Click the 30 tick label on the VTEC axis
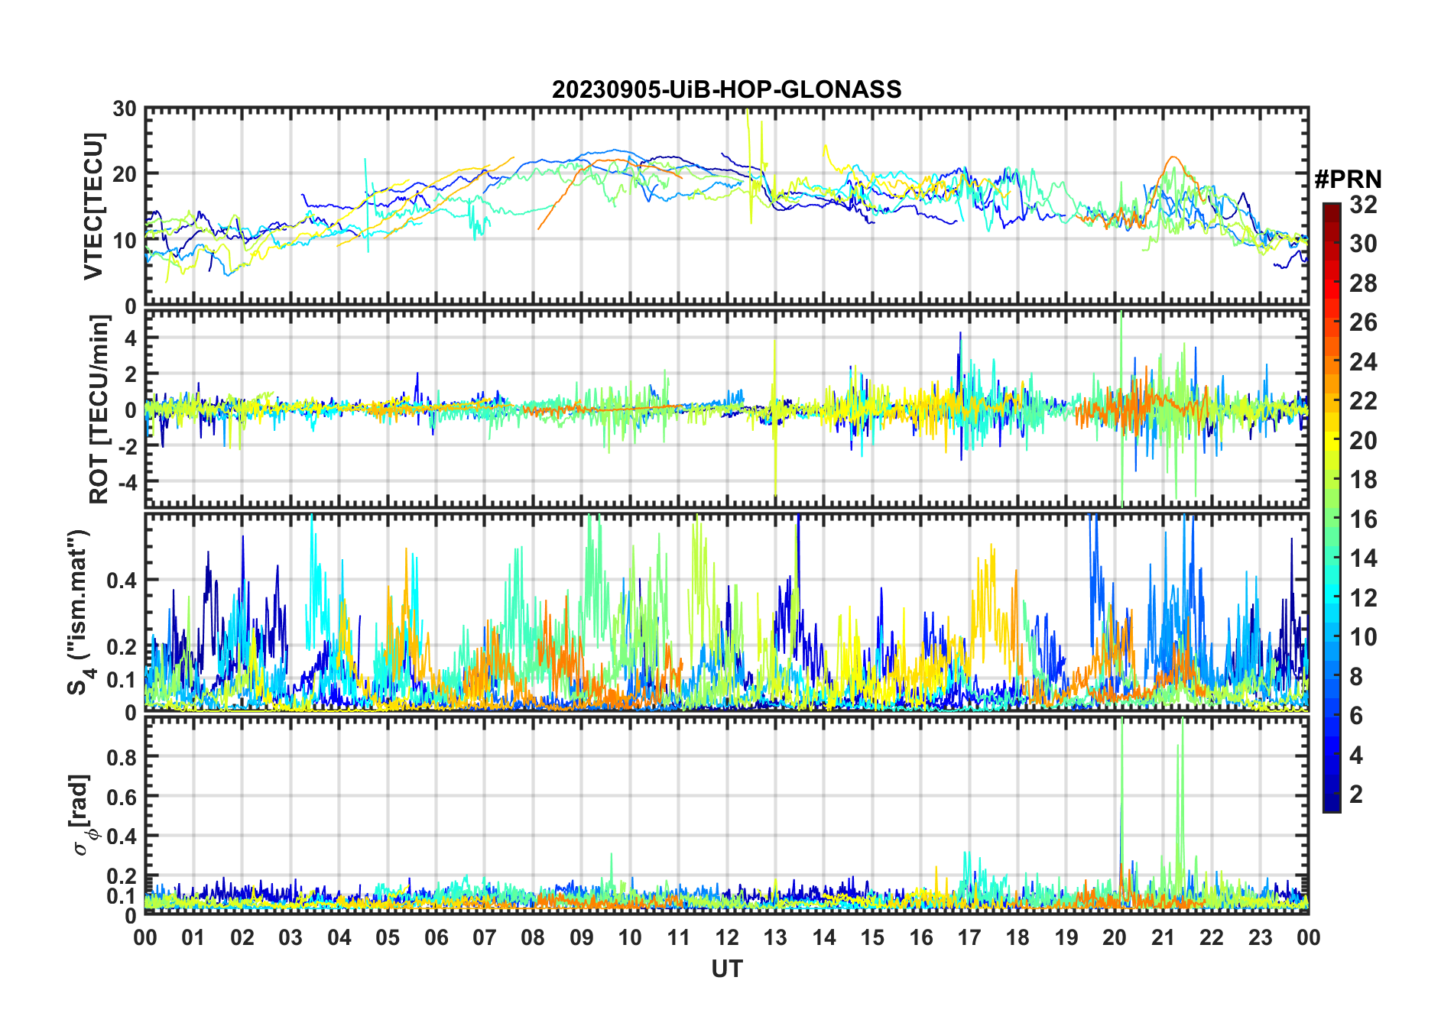 click(125, 109)
